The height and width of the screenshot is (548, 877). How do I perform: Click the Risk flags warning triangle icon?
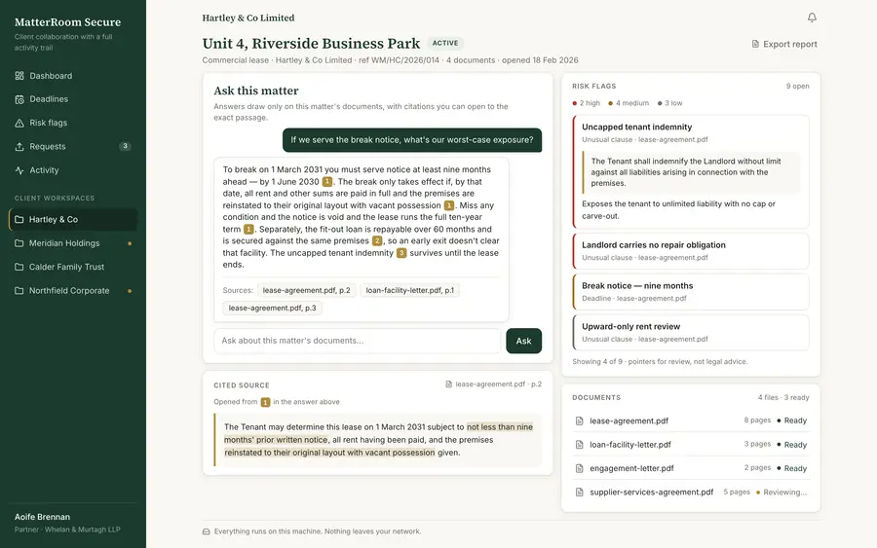coord(19,123)
